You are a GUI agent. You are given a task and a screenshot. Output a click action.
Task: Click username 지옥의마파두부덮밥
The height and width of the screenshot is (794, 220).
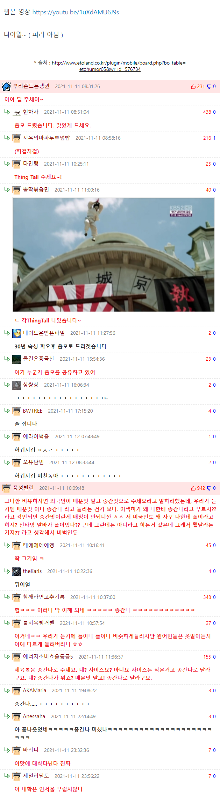46,138
